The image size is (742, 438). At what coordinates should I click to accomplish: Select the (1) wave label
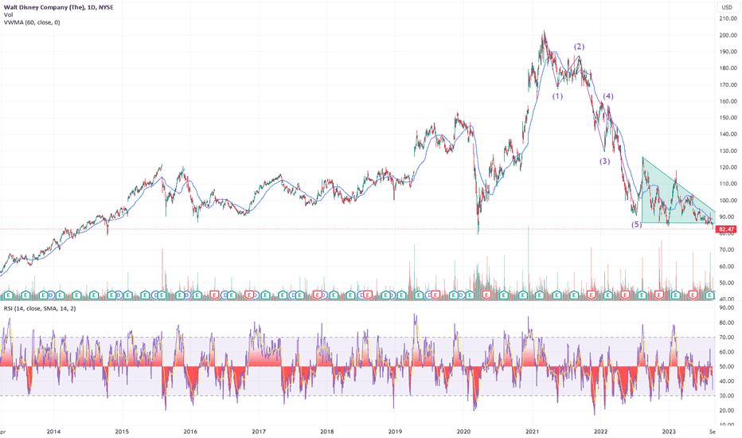[557, 96]
